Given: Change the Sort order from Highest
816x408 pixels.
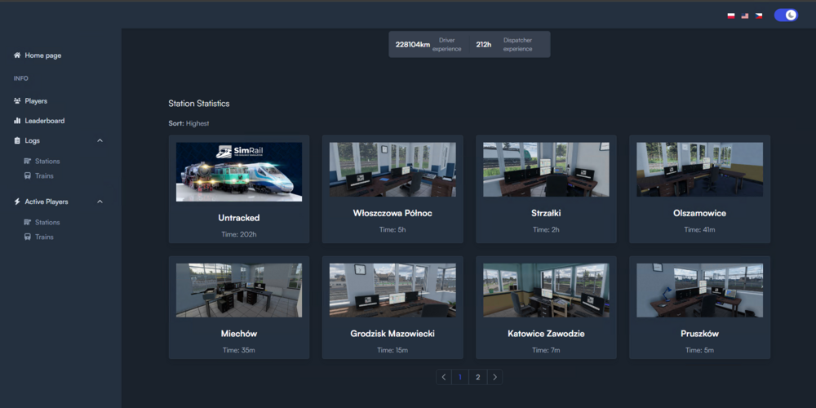Looking at the screenshot, I should pyautogui.click(x=197, y=123).
